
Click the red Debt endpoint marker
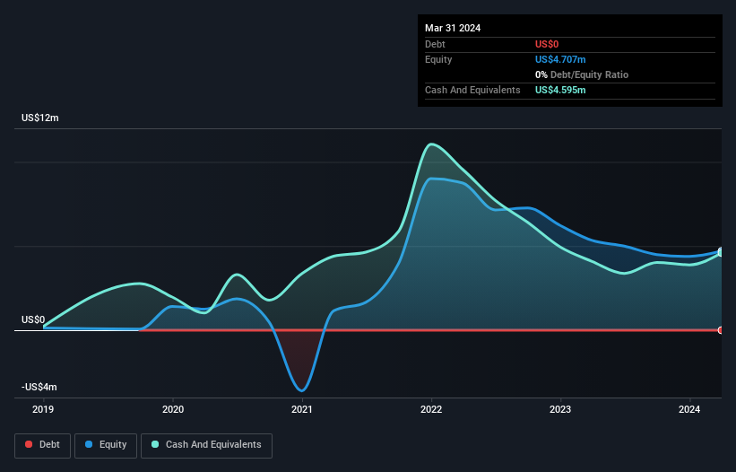point(721,330)
